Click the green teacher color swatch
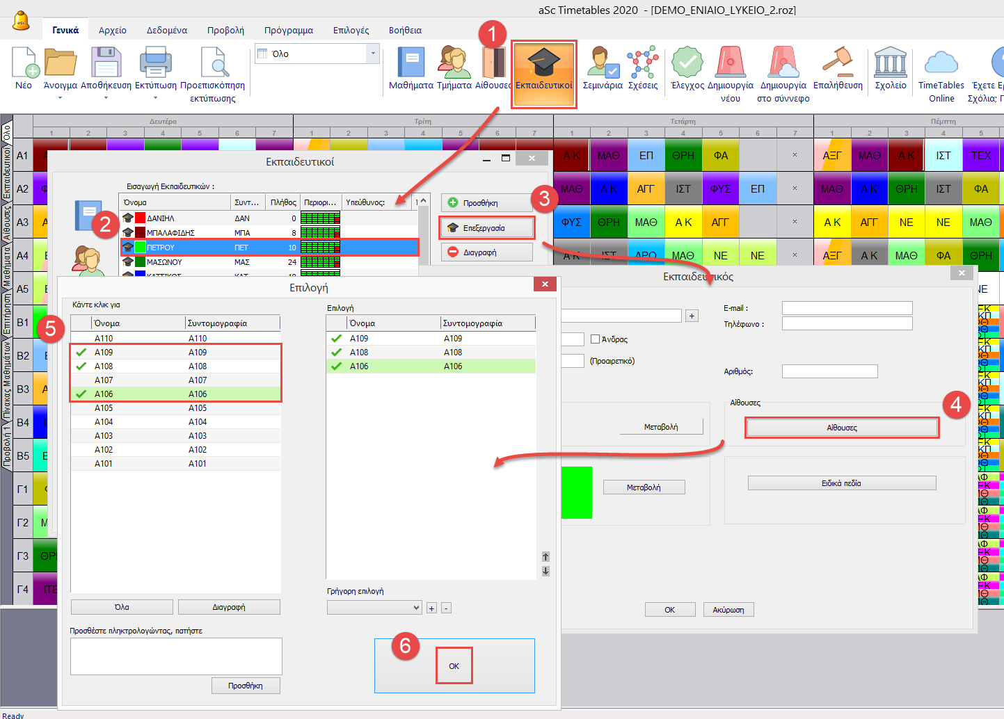 (576, 492)
